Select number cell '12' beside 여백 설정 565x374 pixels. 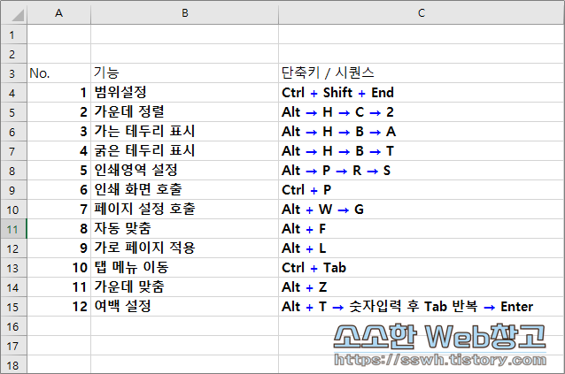pyautogui.click(x=58, y=307)
